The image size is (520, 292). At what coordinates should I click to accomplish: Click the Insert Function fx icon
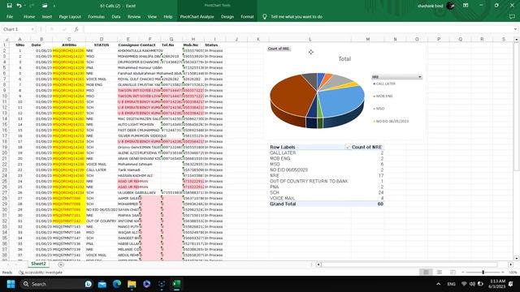coord(76,29)
